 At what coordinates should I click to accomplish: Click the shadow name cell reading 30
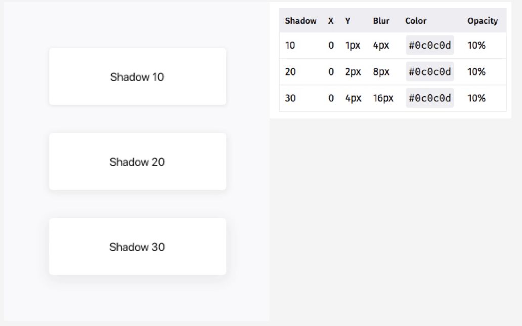[x=290, y=98]
